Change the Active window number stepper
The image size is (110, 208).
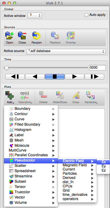coord(35,15)
